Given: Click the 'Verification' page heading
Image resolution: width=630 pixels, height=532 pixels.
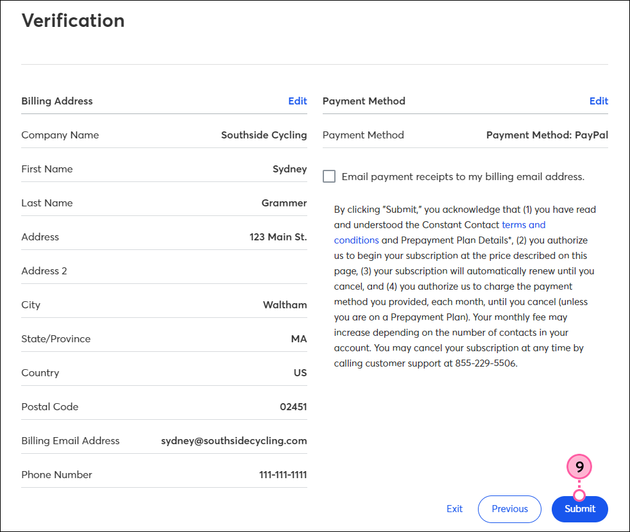Looking at the screenshot, I should [x=73, y=21].
